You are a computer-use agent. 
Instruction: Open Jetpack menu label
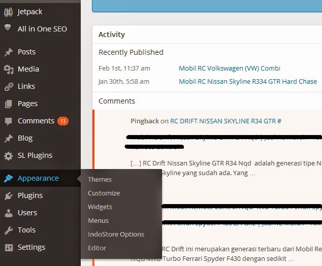coord(30,12)
